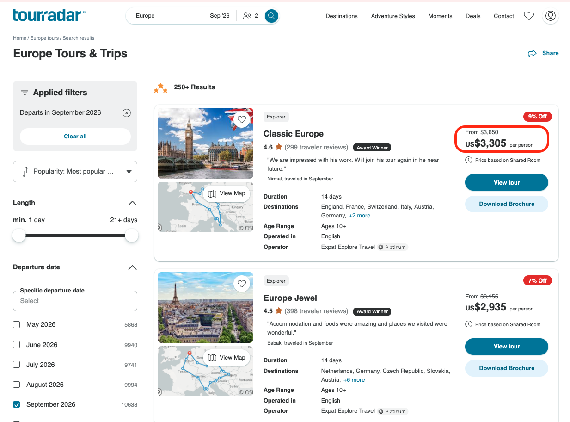Favorite the Classic Europe tour heart
Image resolution: width=570 pixels, height=422 pixels.
[241, 119]
